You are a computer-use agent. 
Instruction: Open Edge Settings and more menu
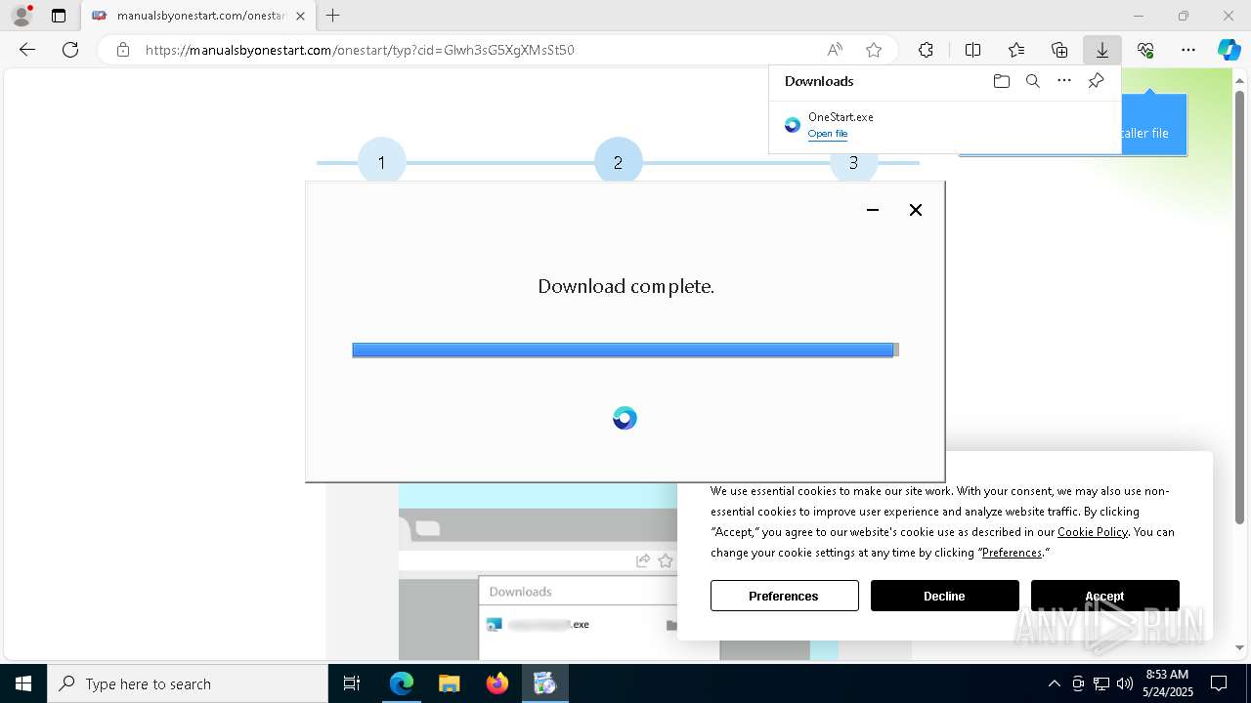pyautogui.click(x=1188, y=50)
